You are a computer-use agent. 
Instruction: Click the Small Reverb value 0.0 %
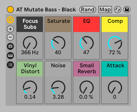coord(86,97)
